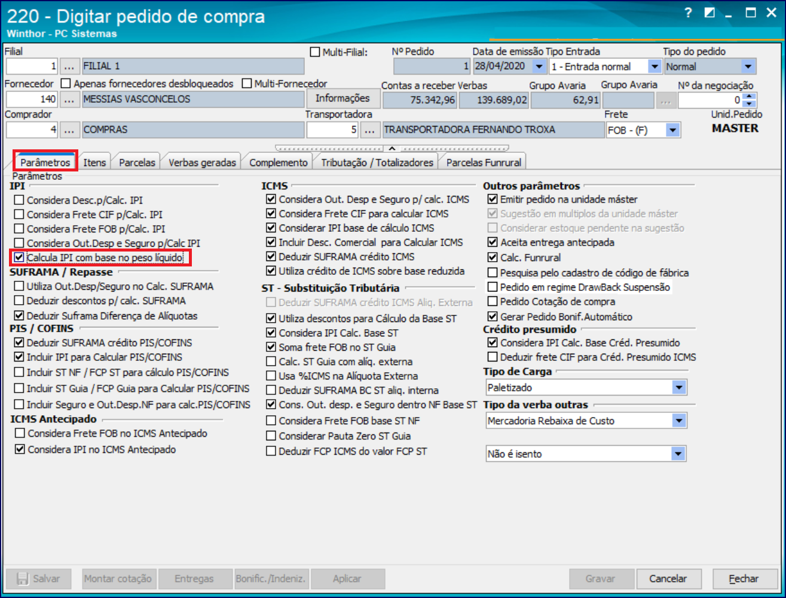Open Fornecedor lookup ellipsis button
Image resolution: width=786 pixels, height=598 pixels.
click(x=70, y=99)
